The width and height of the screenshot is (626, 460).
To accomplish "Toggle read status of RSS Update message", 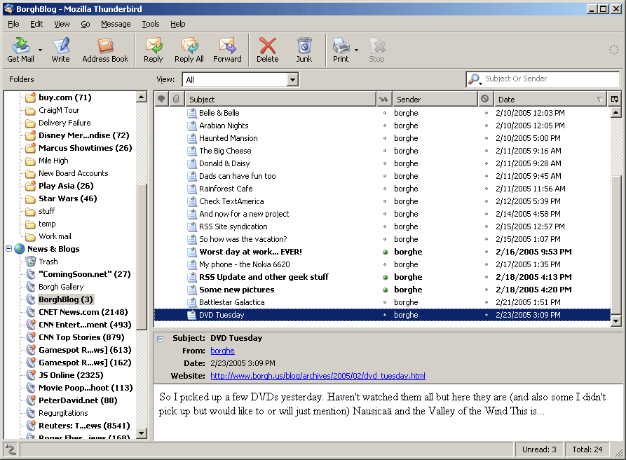I will coord(385,277).
